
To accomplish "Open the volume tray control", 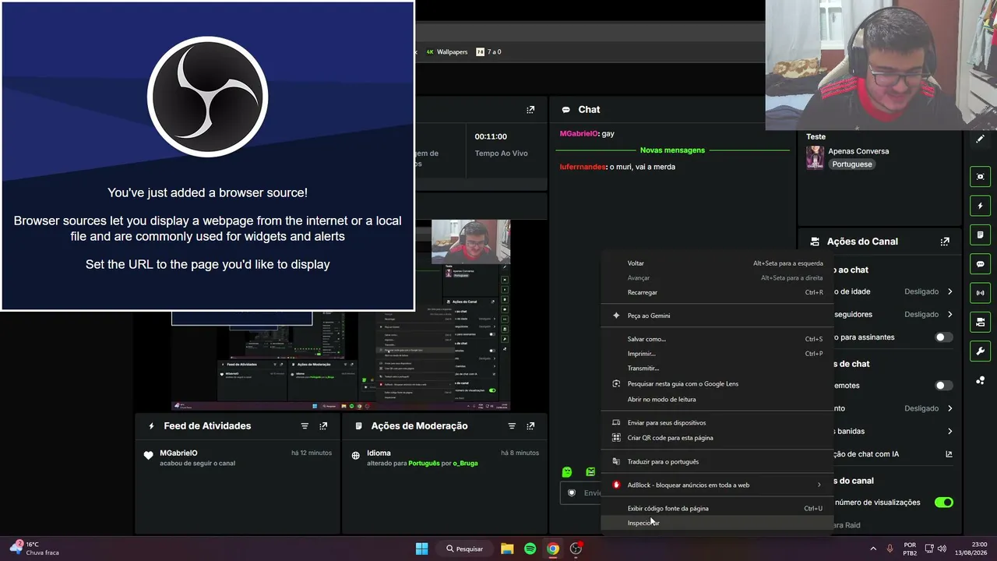I will pyautogui.click(x=942, y=549).
